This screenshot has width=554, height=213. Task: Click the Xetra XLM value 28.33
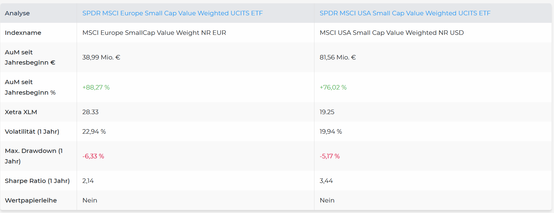tap(90, 112)
